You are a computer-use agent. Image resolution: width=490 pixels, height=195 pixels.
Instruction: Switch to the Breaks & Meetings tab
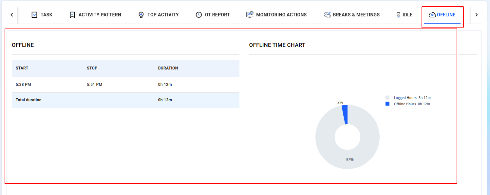tap(352, 15)
